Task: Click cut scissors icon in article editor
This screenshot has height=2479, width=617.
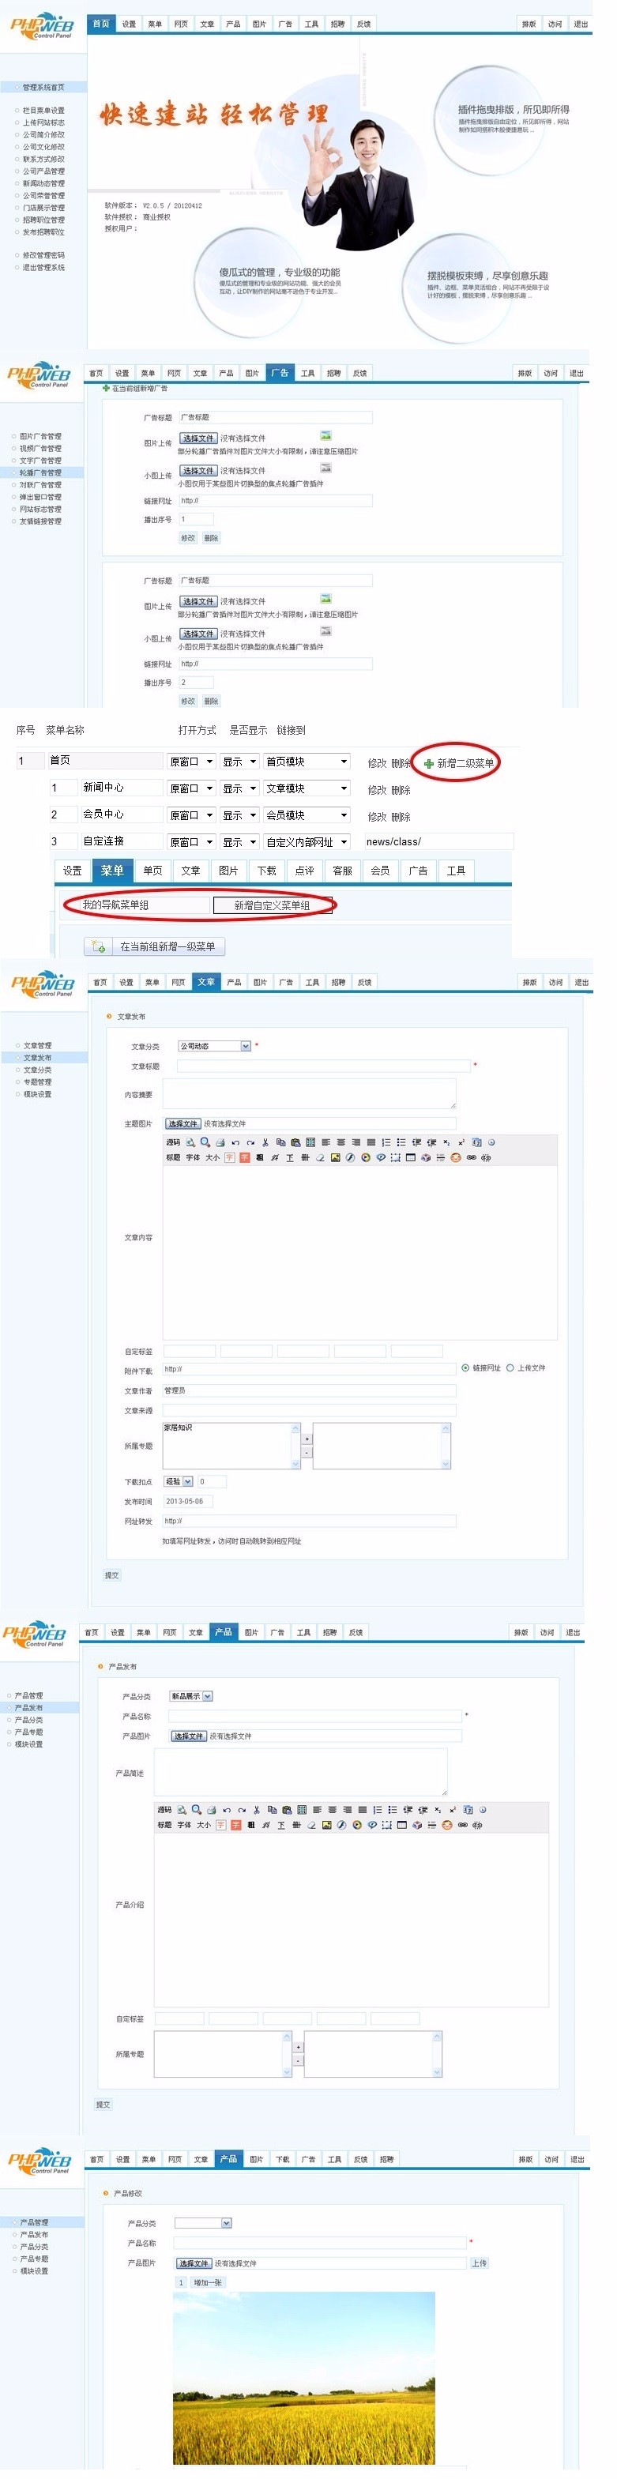Action: pyautogui.click(x=265, y=1142)
